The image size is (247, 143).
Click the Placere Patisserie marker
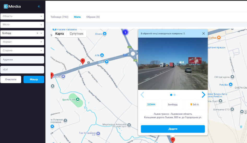point(55,29)
